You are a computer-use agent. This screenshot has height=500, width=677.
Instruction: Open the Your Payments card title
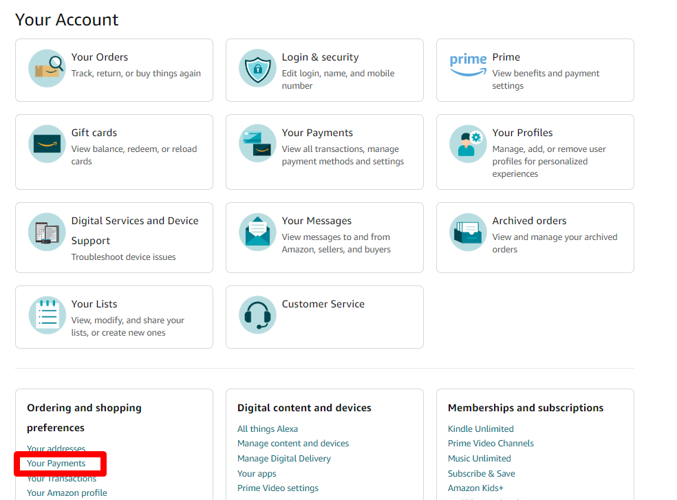click(317, 133)
